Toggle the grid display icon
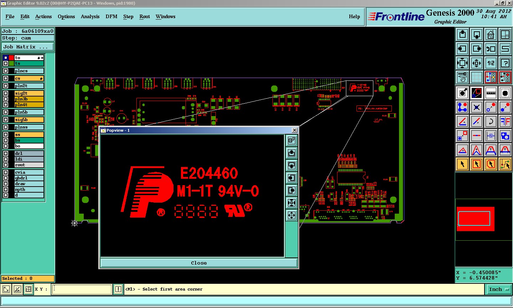Screen dimensions: 513x308 pos(477,77)
